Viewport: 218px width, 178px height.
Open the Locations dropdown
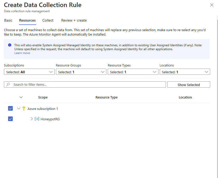(x=185, y=72)
